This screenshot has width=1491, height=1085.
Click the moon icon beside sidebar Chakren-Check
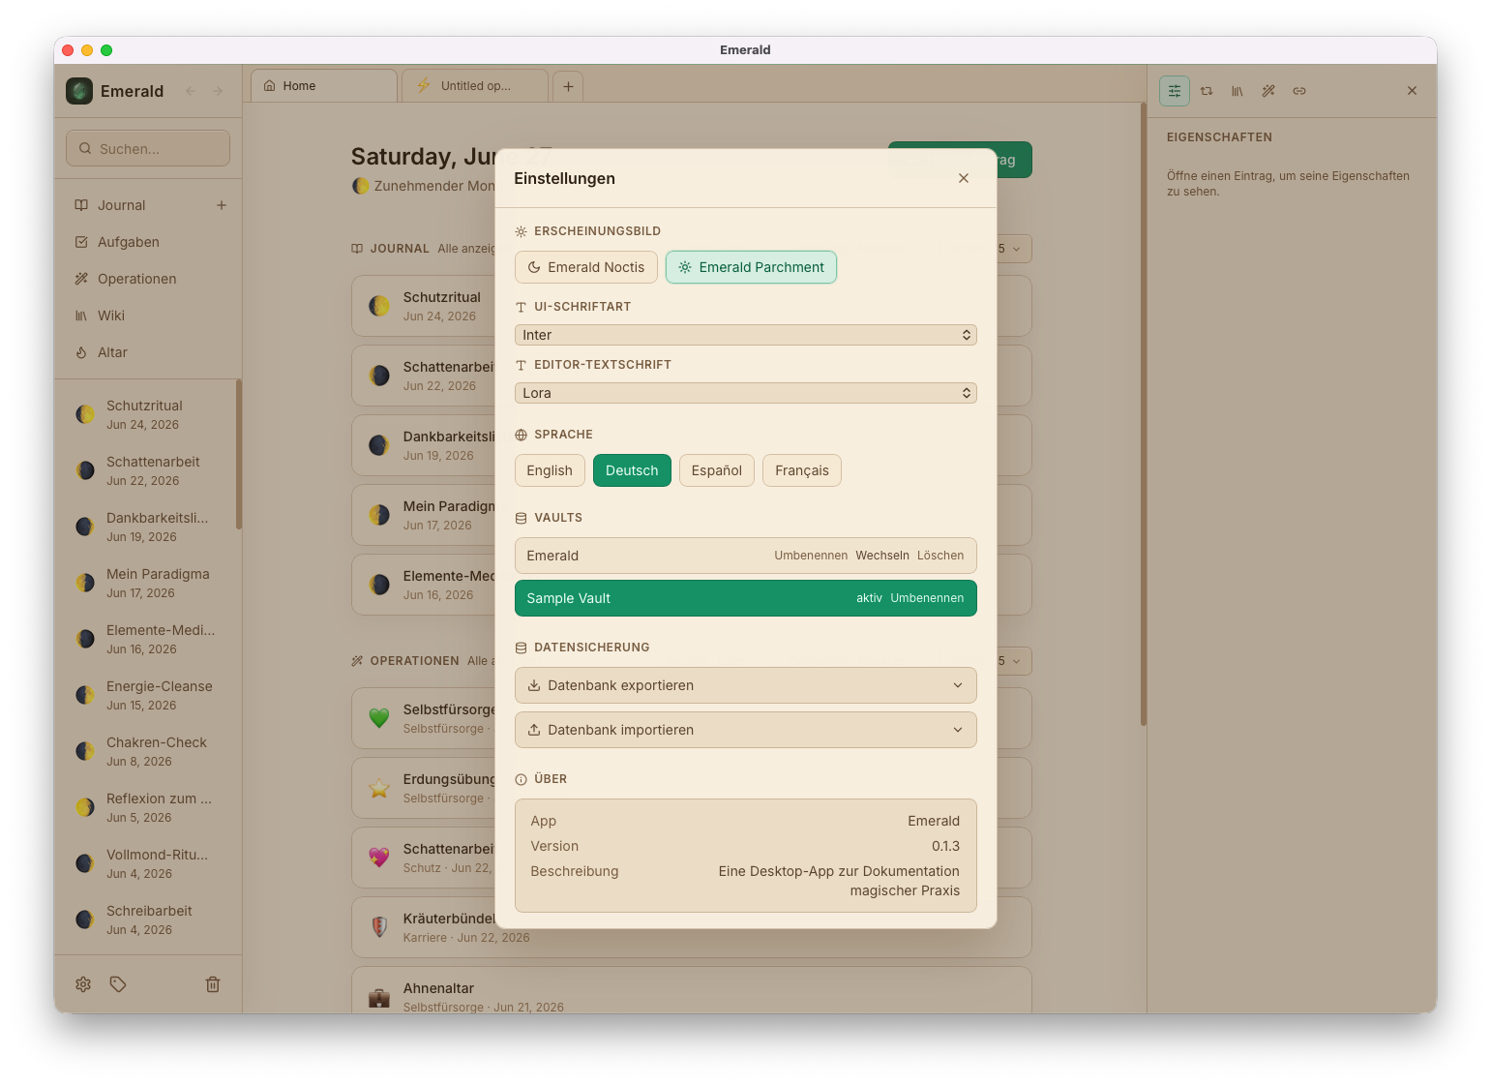tap(85, 751)
